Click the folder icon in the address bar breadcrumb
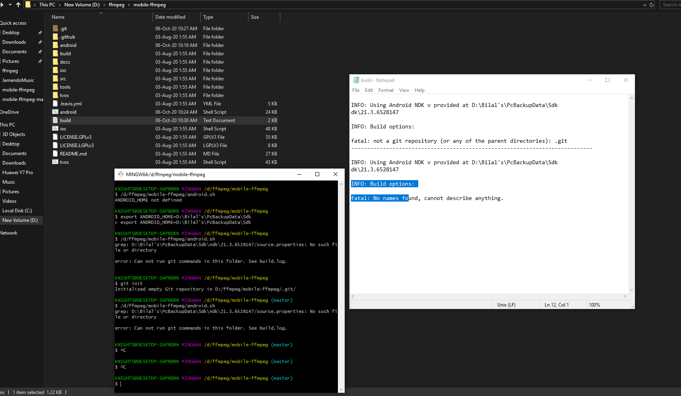This screenshot has height=396, width=681. [28, 4]
